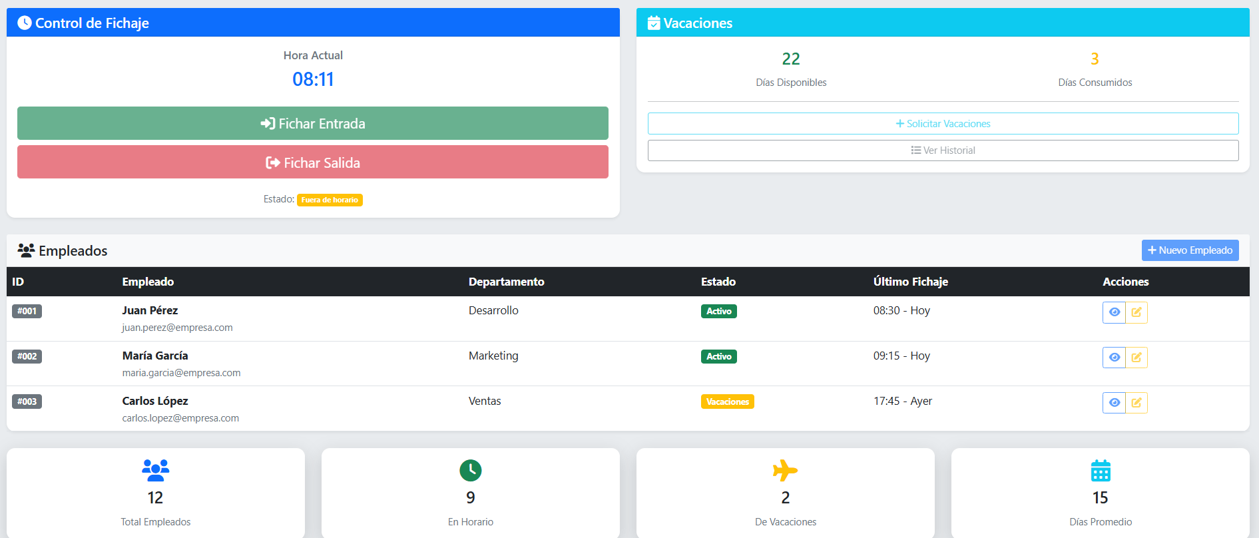
Task: Click the Empleado column header
Action: [x=148, y=282]
